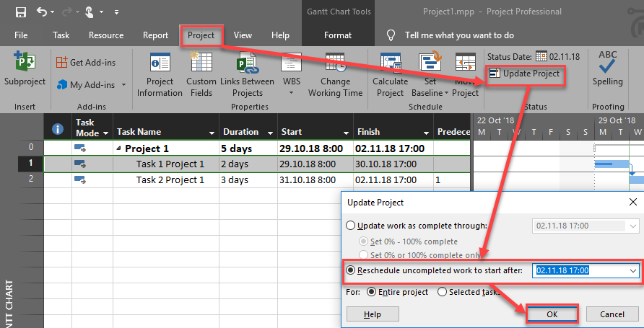Choose the Selected tasks radio option
The height and width of the screenshot is (328, 644).
click(x=443, y=292)
